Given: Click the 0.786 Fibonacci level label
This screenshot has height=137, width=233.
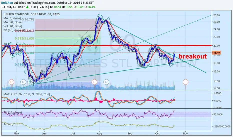Looking at the screenshot, I should tap(24, 65).
